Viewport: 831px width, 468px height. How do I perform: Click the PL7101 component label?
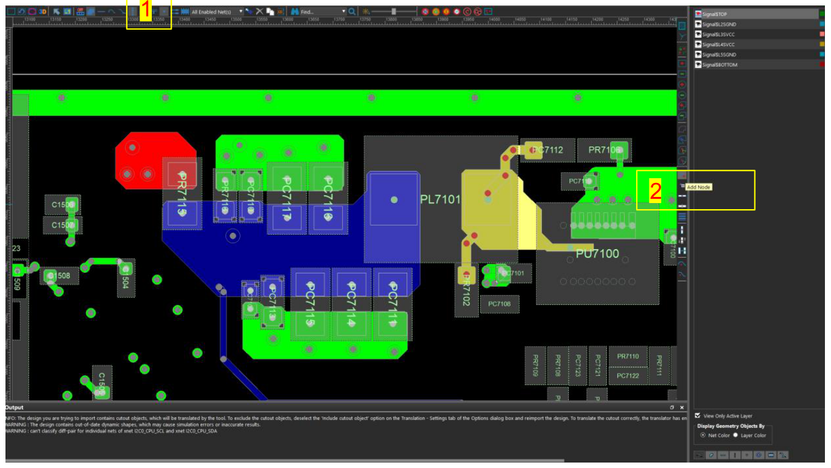point(440,199)
